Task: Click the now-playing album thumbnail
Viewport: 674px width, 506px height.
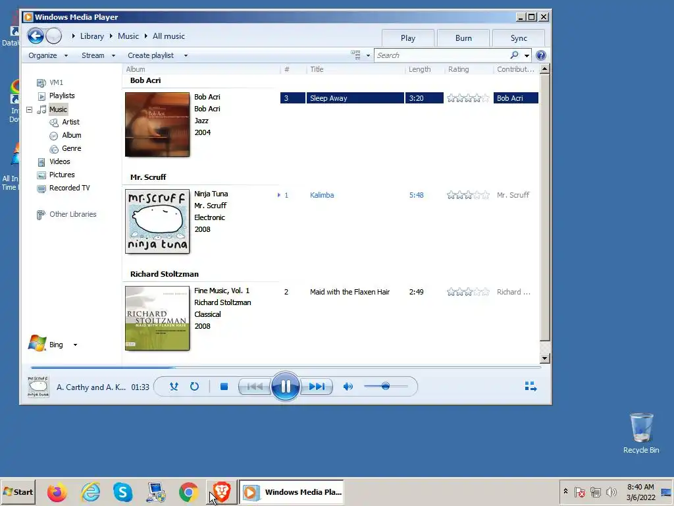Action: [38, 386]
